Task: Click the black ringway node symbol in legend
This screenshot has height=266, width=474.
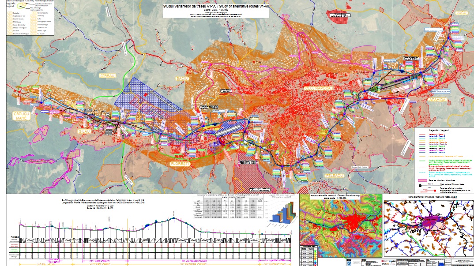Action: click(420, 185)
